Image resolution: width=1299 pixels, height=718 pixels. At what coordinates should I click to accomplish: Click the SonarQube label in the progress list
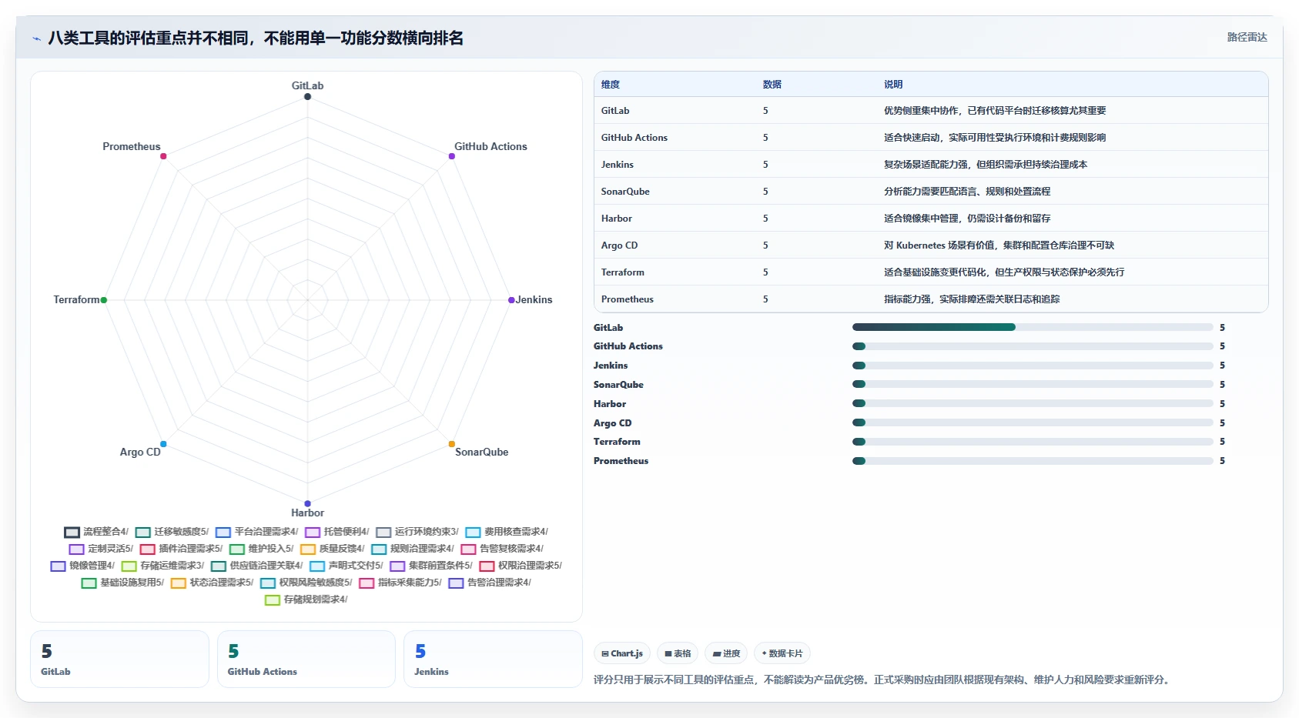pos(618,385)
